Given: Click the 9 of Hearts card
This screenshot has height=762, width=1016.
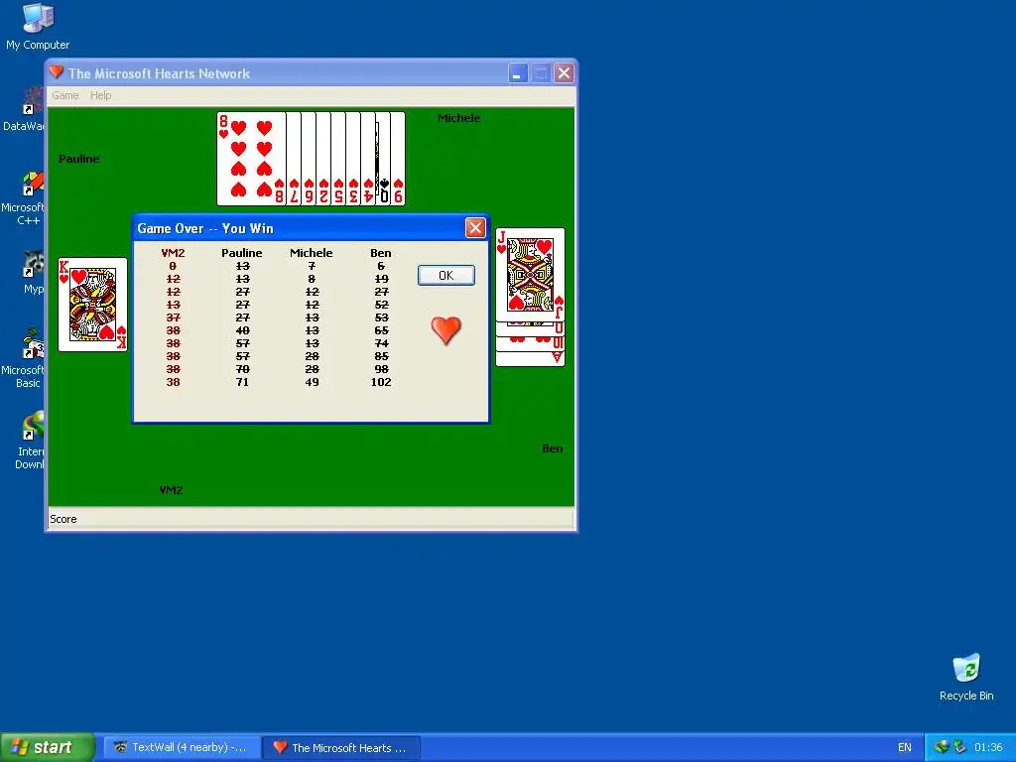Looking at the screenshot, I should coord(398,159).
